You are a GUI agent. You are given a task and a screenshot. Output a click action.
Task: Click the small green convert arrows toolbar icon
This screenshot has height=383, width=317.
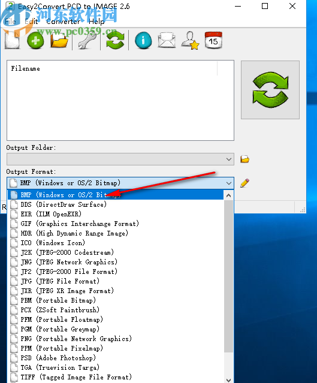tap(115, 41)
